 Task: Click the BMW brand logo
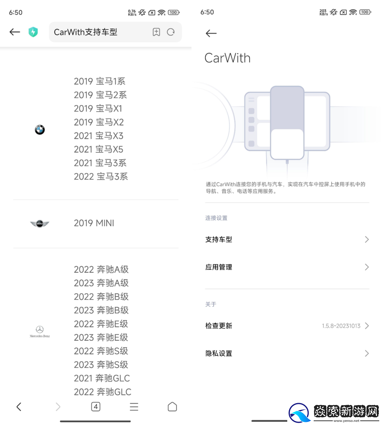coord(39,130)
